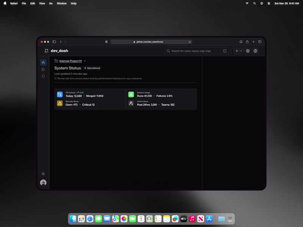This screenshot has width=303, height=227.
Task: Click the 3.2% trend indicator on PR Activity
Action: click(80, 93)
